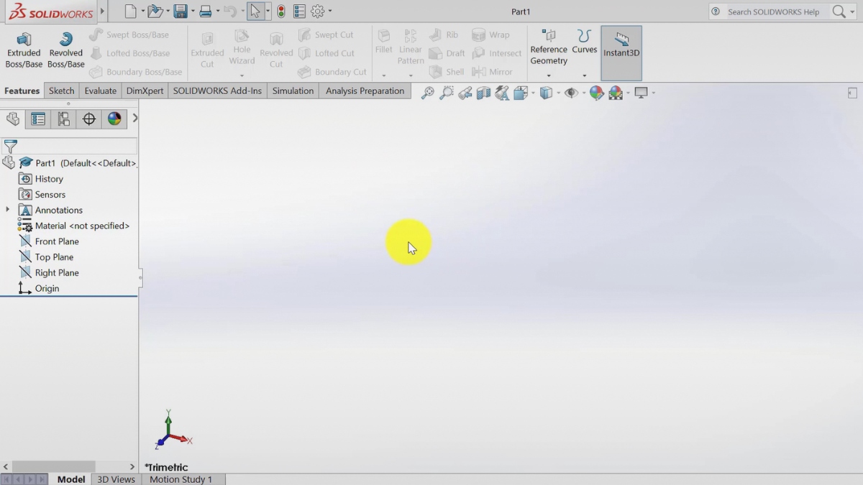This screenshot has width=863, height=485.
Task: Expand SOLIDWORKS menu arrow beside logo
Action: [102, 11]
